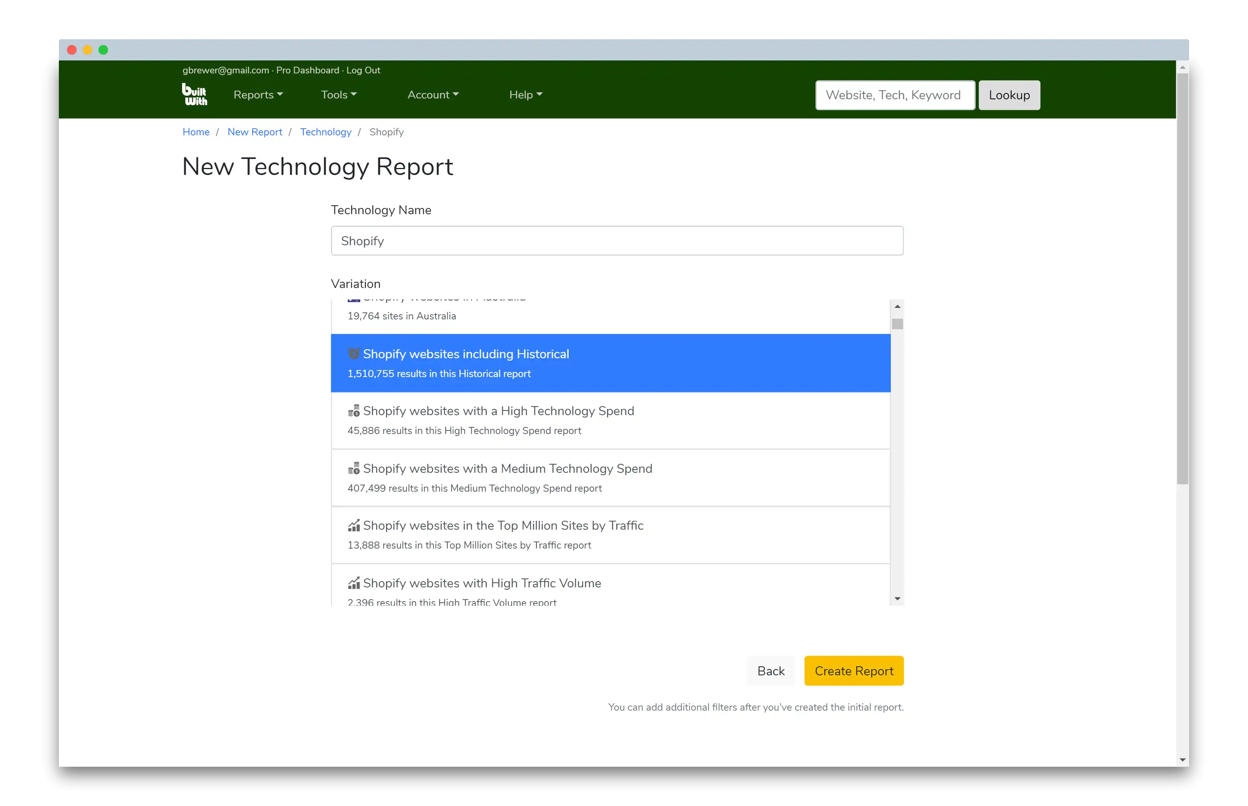Click the Back button
The height and width of the screenshot is (806, 1248).
(770, 671)
